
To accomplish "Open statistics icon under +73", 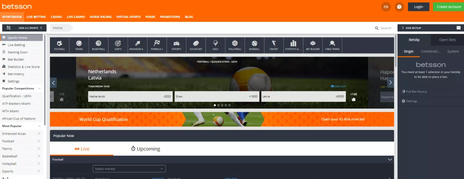I will (x=62, y=100).
